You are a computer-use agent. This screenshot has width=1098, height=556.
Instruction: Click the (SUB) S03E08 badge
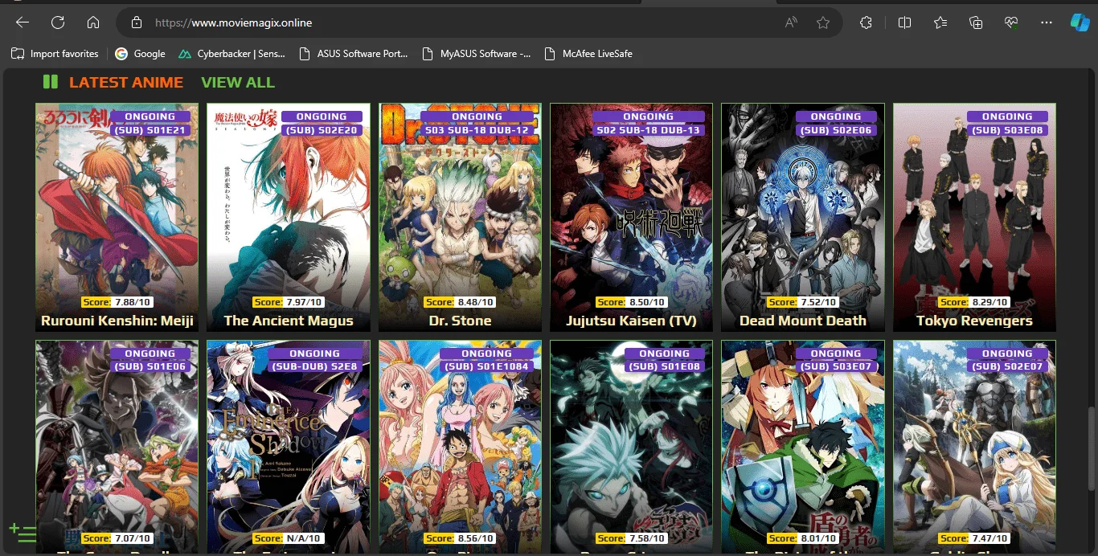pyautogui.click(x=1007, y=130)
